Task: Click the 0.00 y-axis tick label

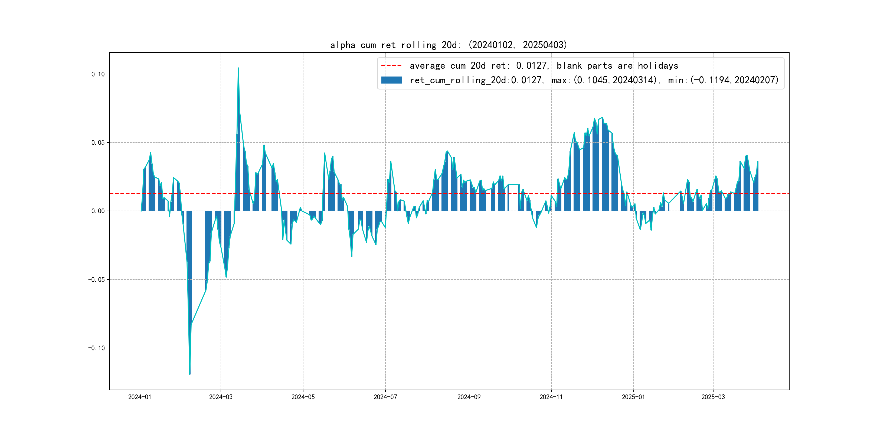Action: click(x=98, y=211)
